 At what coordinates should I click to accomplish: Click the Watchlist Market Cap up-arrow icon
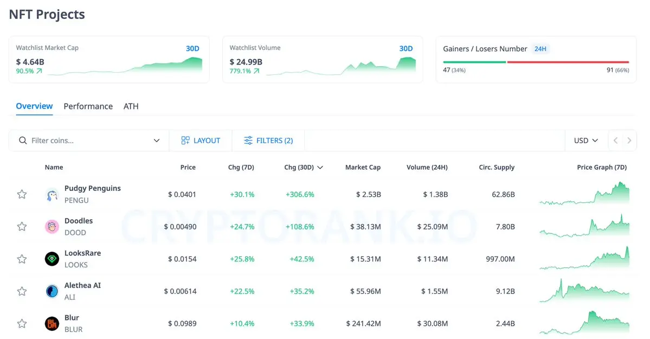point(40,71)
